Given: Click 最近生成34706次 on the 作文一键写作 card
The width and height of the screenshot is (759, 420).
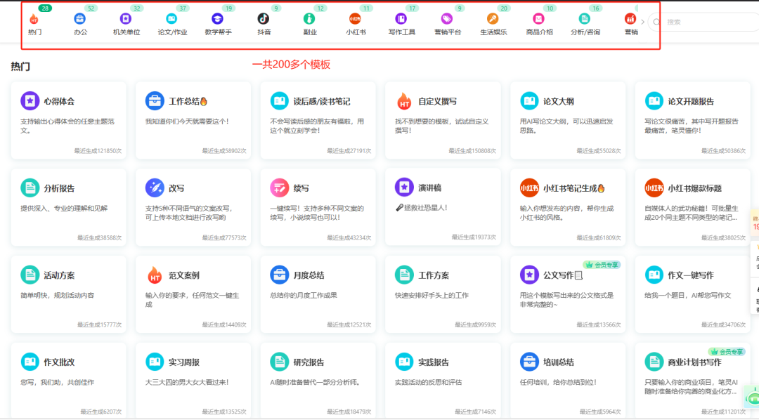Looking at the screenshot, I should pyautogui.click(x=724, y=324).
